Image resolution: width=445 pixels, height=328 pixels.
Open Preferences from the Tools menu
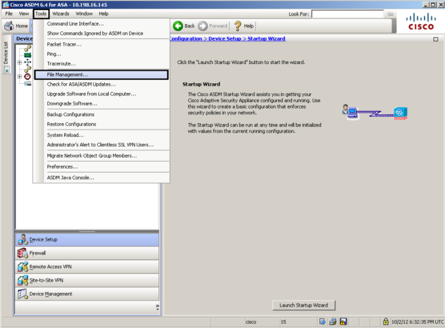pos(102,167)
